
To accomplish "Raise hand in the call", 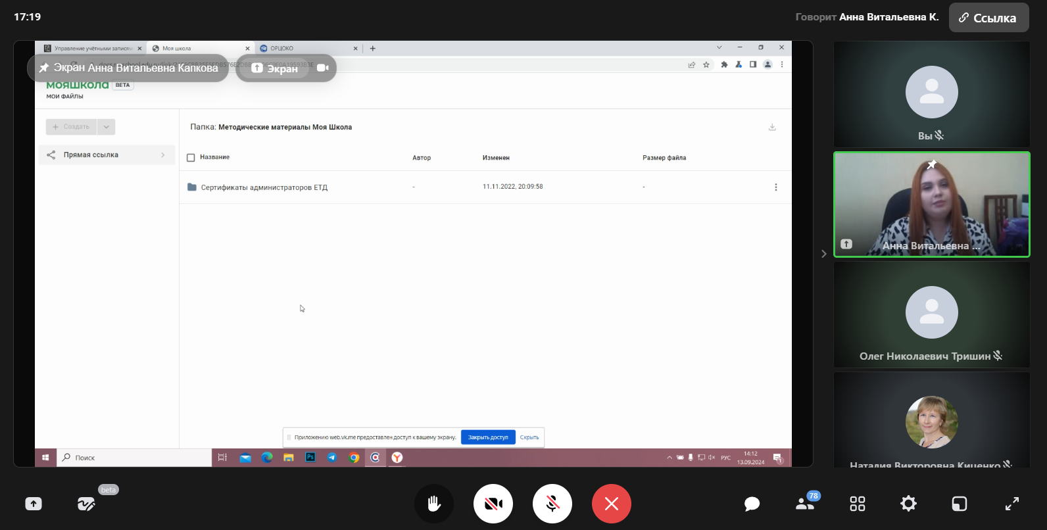I will [433, 504].
